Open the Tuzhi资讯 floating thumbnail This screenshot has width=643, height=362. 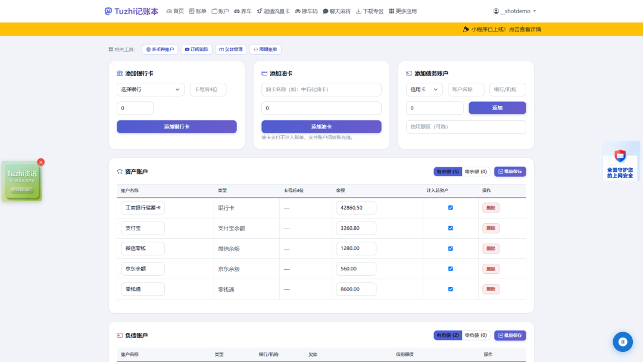(22, 181)
